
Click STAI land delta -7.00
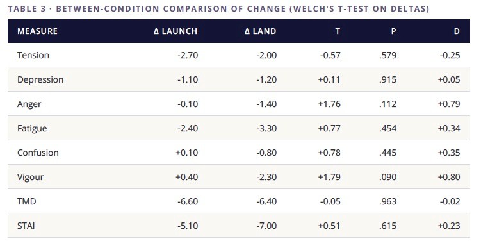click(x=266, y=226)
